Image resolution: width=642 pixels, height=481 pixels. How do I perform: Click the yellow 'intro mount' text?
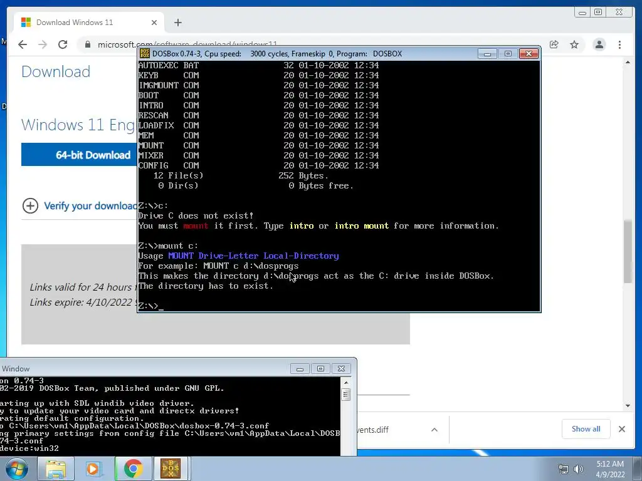pyautogui.click(x=362, y=225)
